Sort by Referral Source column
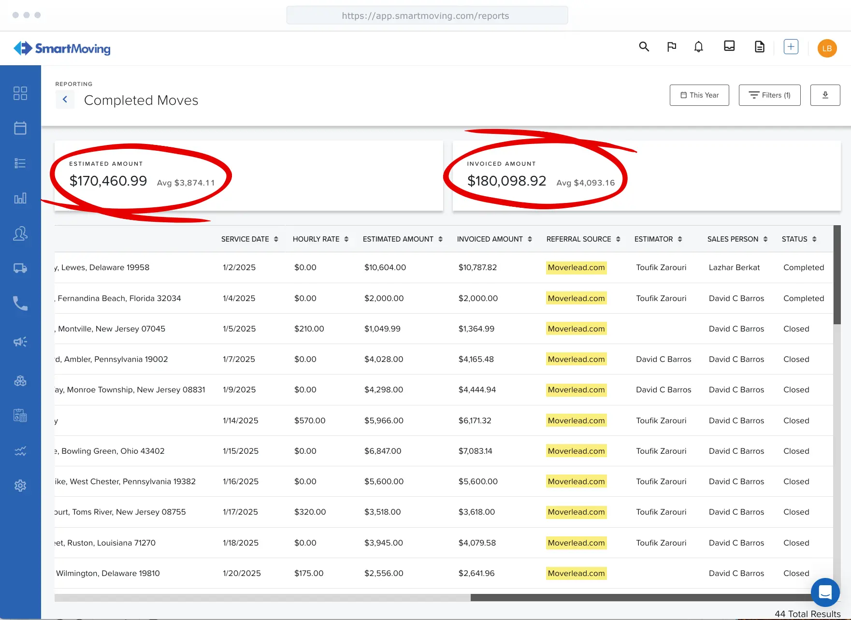The height and width of the screenshot is (620, 851). pyautogui.click(x=583, y=239)
